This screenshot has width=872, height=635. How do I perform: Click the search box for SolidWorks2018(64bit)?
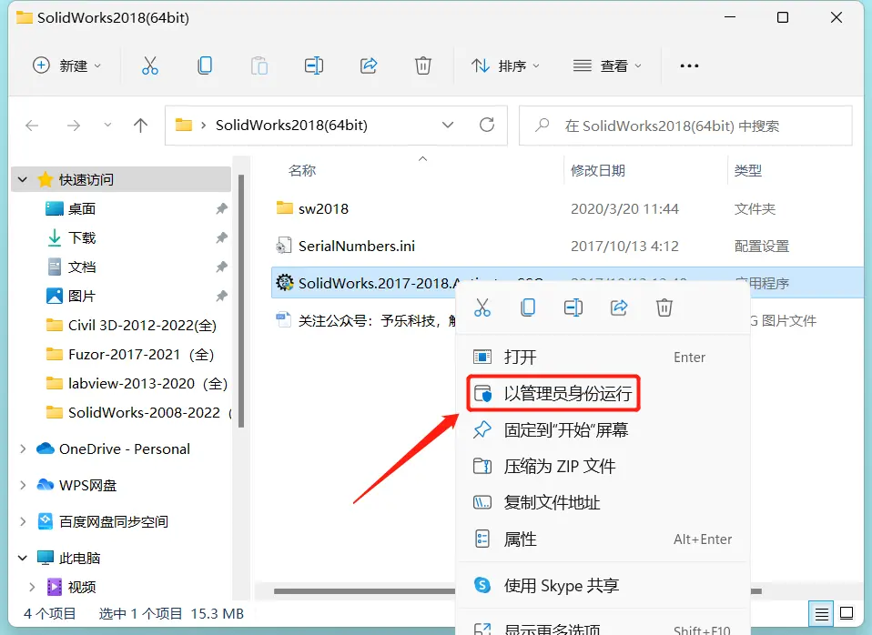685,126
